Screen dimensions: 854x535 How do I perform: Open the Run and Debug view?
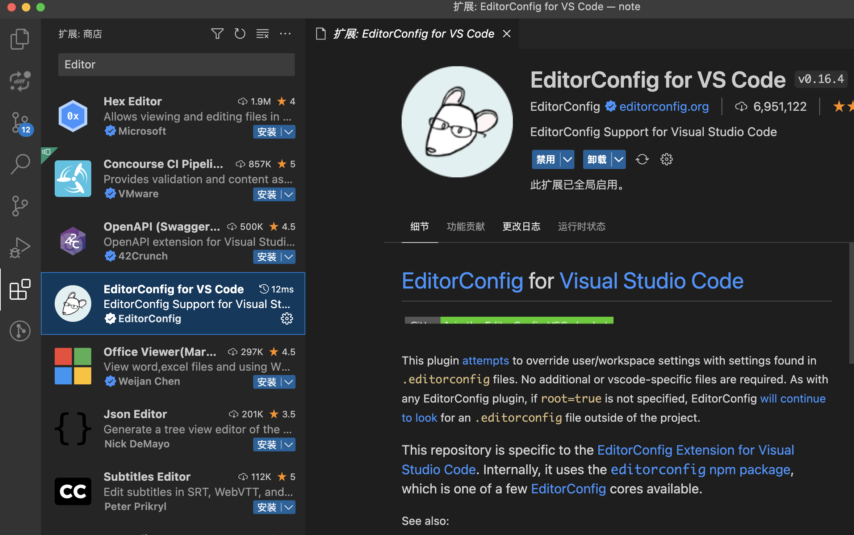tap(20, 248)
